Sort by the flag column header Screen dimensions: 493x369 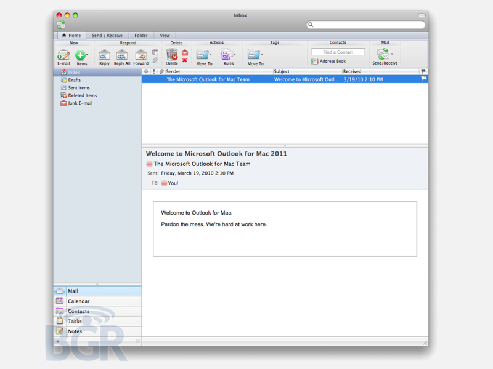(423, 71)
